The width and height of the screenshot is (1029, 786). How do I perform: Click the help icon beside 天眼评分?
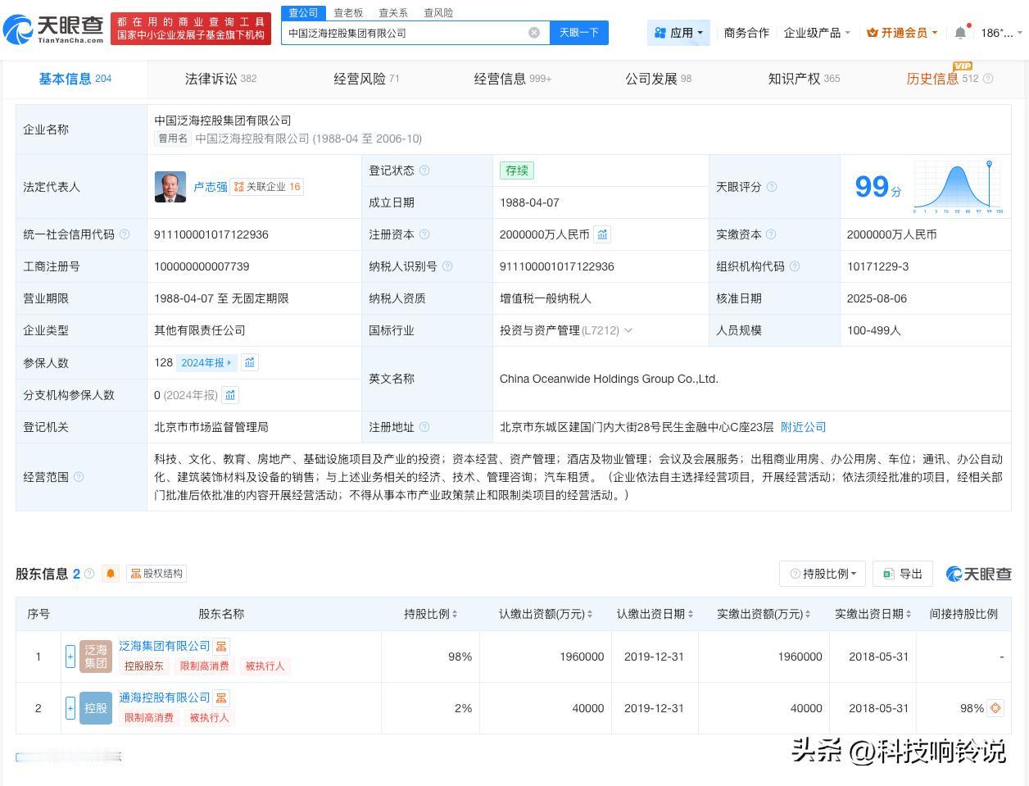click(771, 187)
